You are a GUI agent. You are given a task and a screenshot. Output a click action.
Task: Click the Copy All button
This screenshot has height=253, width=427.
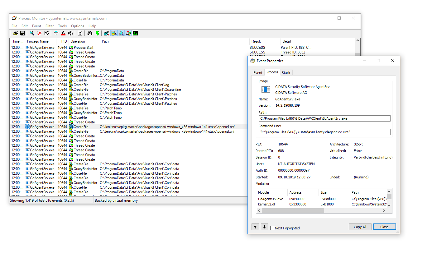pyautogui.click(x=360, y=227)
